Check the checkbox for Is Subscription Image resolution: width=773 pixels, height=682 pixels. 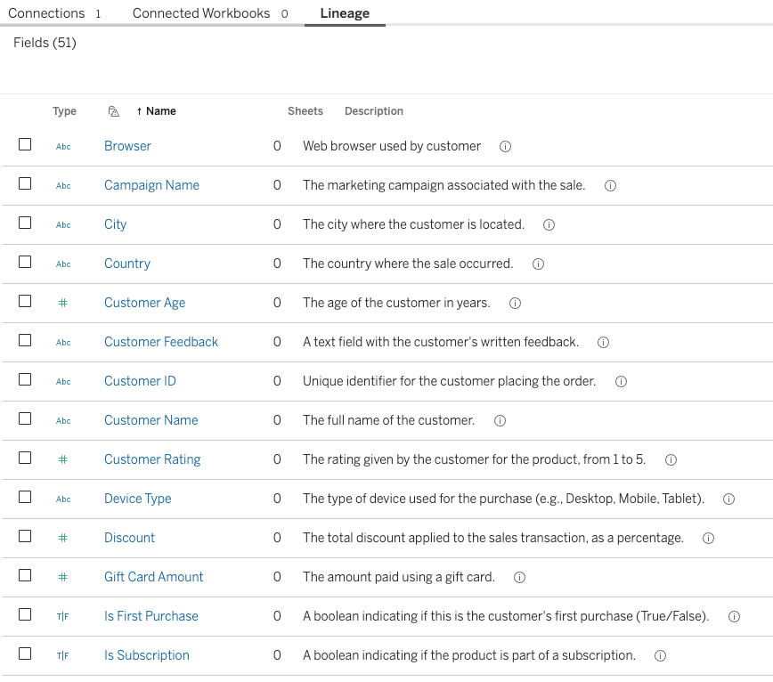click(x=24, y=654)
